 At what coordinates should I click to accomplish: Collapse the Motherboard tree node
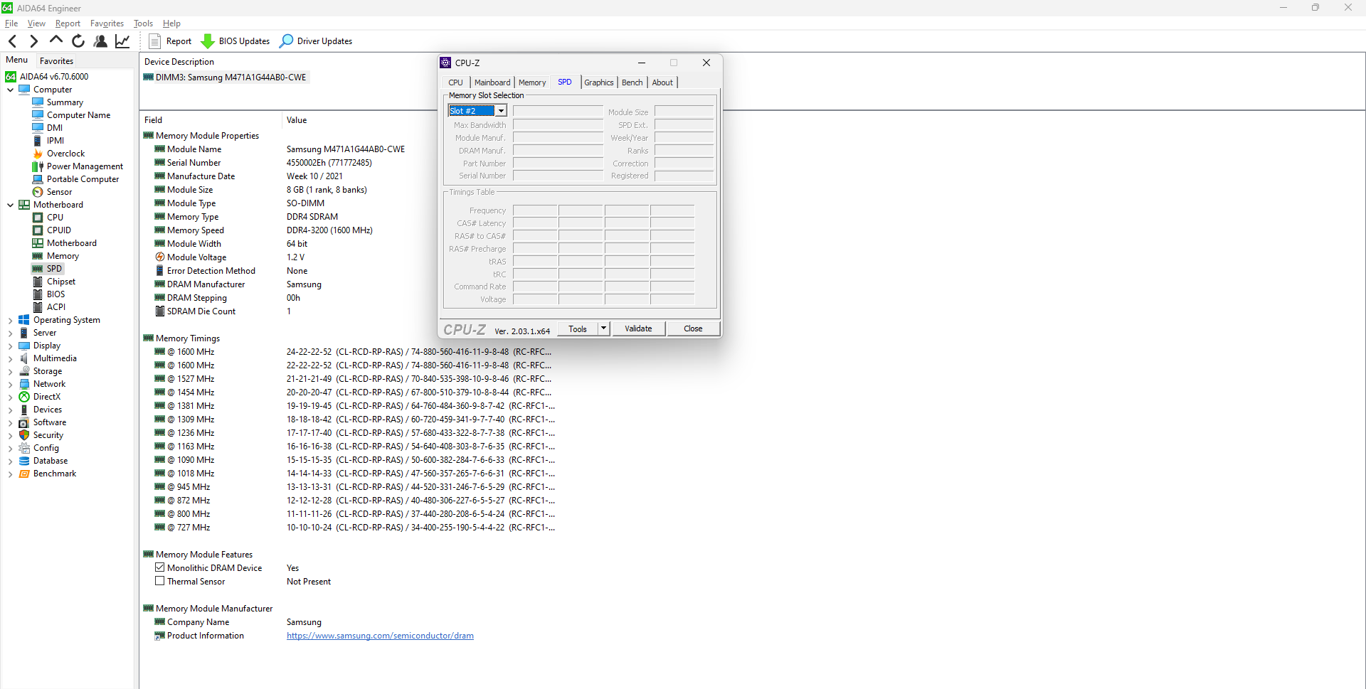point(10,205)
